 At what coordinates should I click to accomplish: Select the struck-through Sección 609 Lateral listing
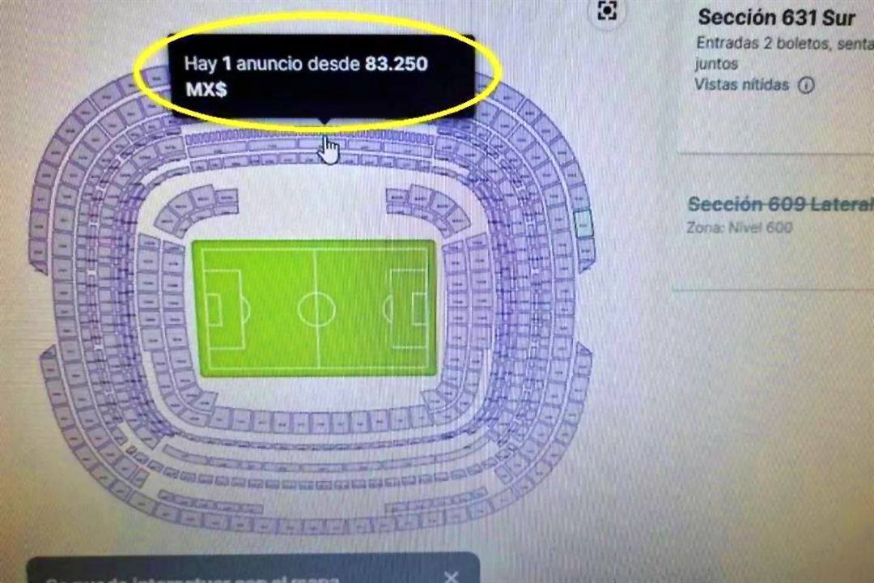(x=780, y=204)
